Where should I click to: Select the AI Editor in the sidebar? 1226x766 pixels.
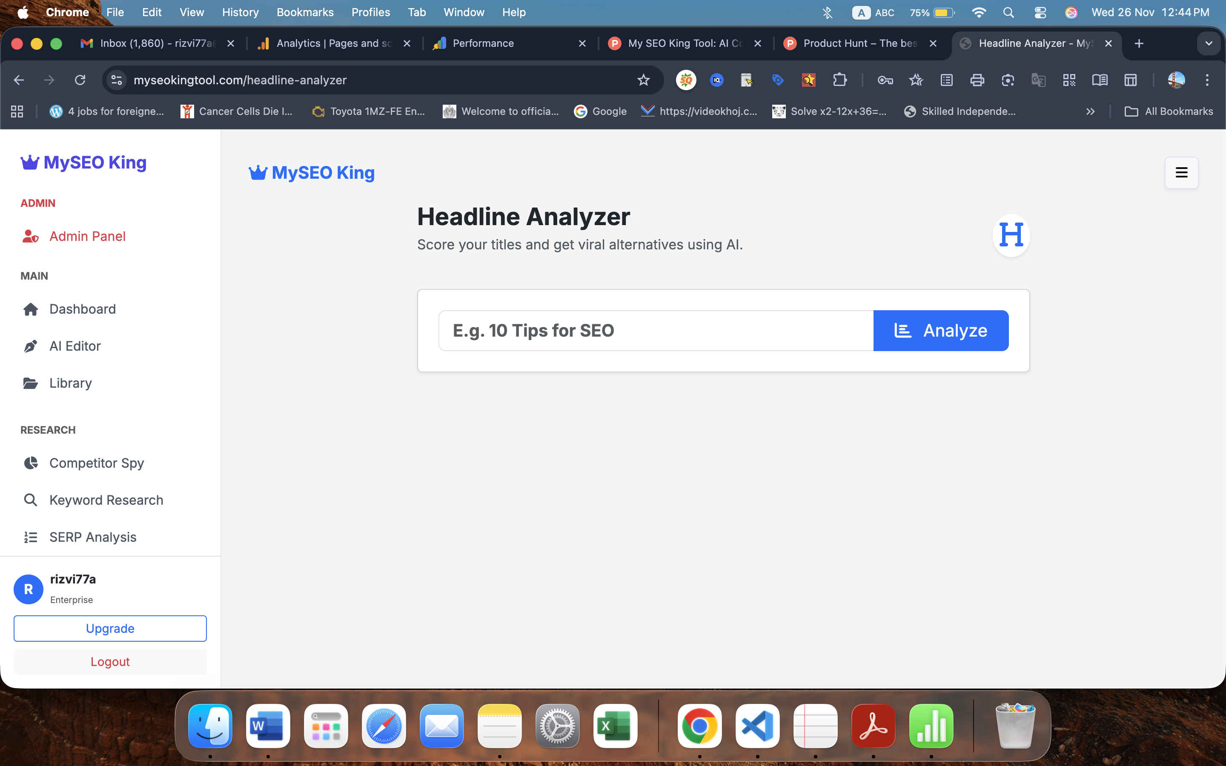click(75, 346)
